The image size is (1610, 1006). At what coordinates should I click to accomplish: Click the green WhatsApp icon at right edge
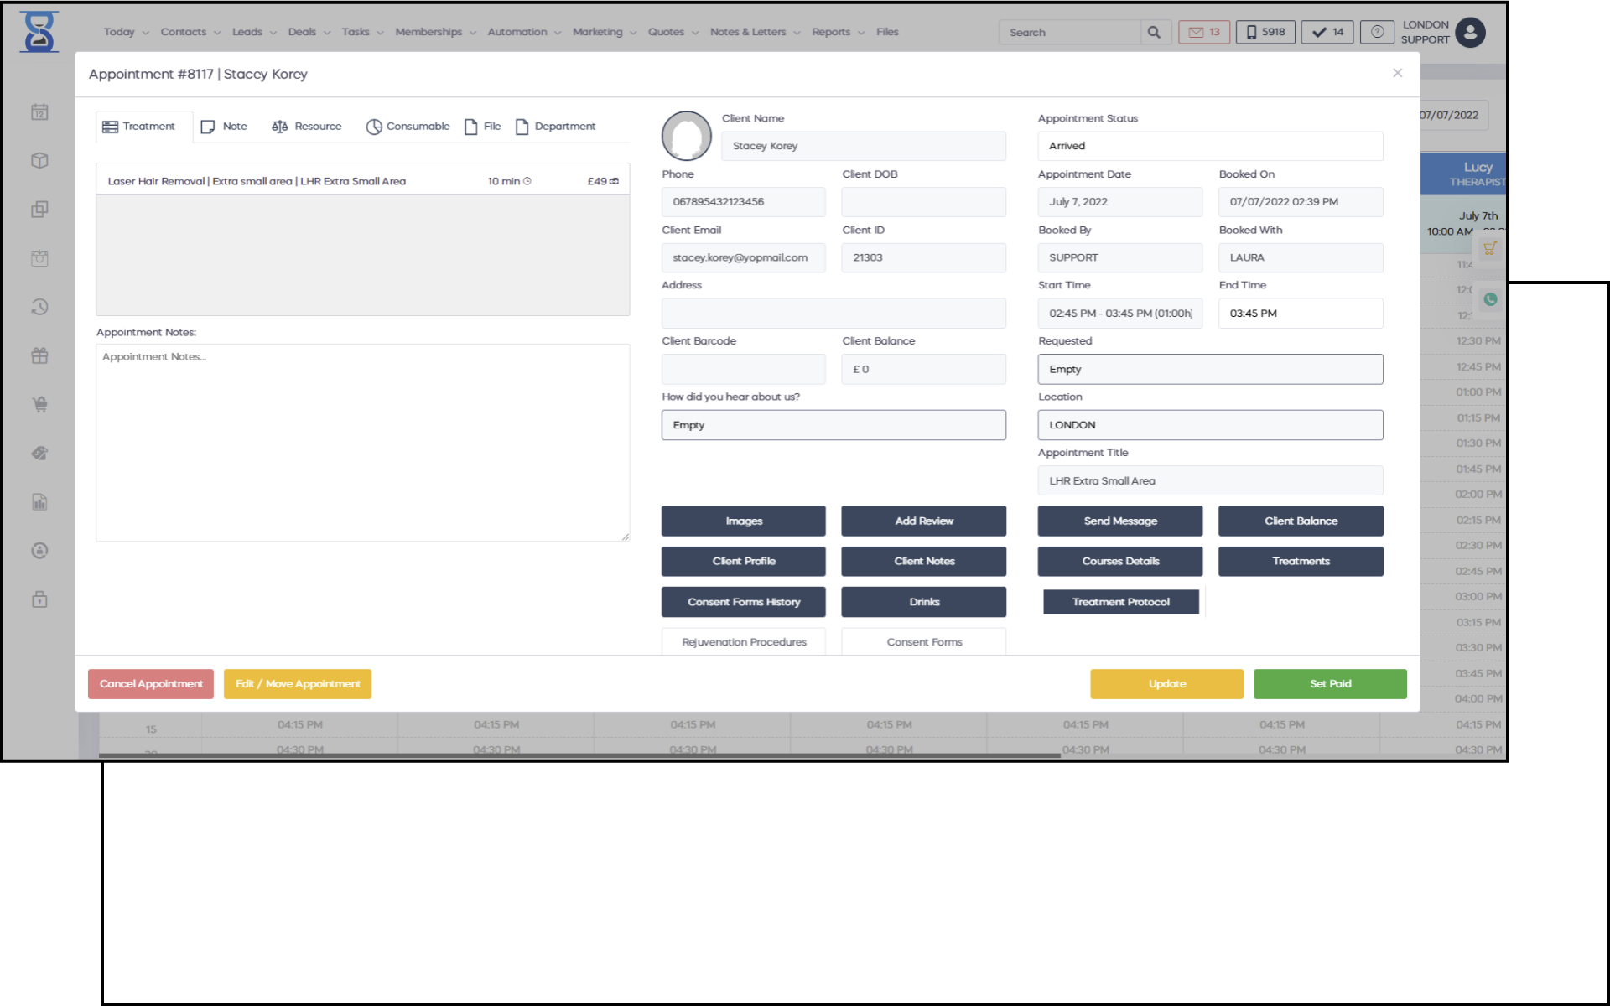click(x=1490, y=299)
